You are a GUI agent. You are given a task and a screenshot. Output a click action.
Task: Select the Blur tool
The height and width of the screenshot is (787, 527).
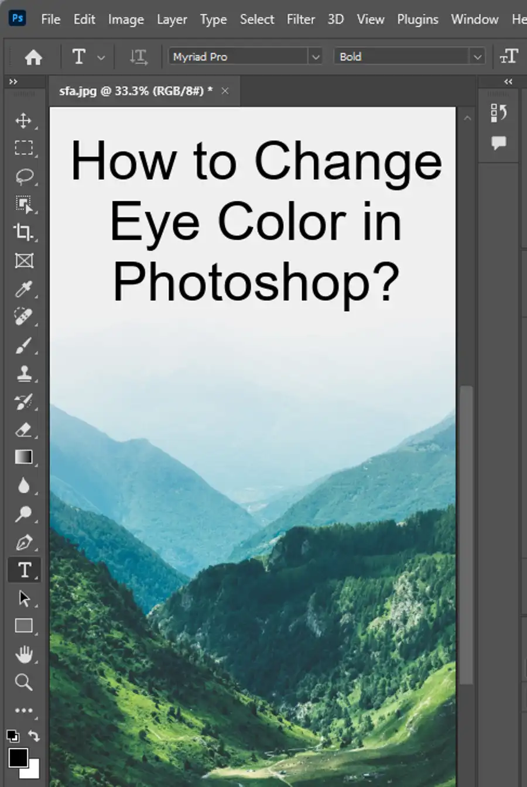click(23, 486)
